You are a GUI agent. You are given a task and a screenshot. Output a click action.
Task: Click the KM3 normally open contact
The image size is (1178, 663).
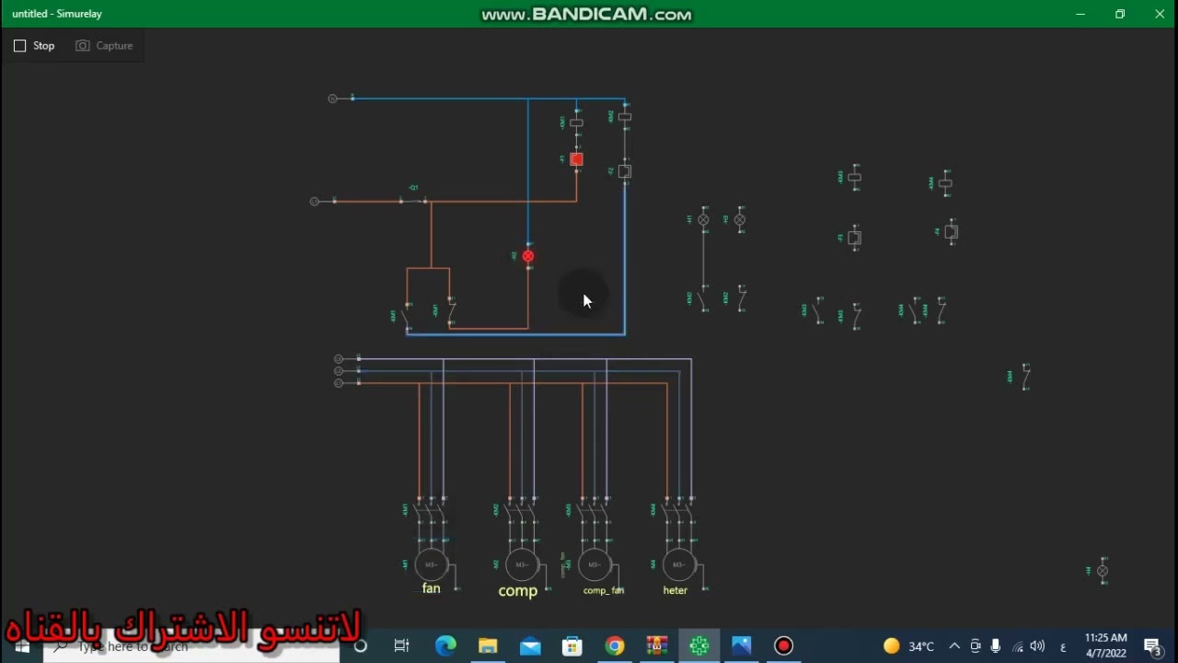point(818,311)
